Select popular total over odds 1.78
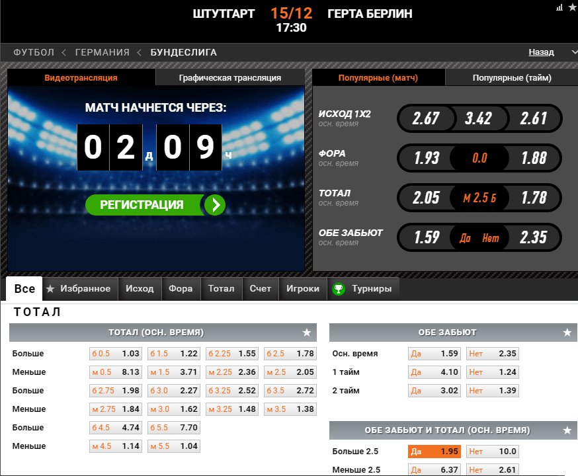This screenshot has height=476, width=578. point(534,198)
